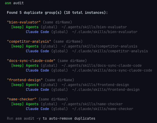Click the [keep] tag in name-checker group

[x=17, y=104]
